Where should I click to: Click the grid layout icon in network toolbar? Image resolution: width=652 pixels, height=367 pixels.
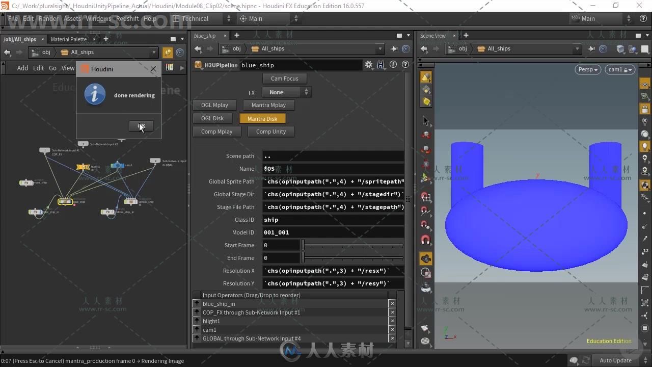[169, 67]
